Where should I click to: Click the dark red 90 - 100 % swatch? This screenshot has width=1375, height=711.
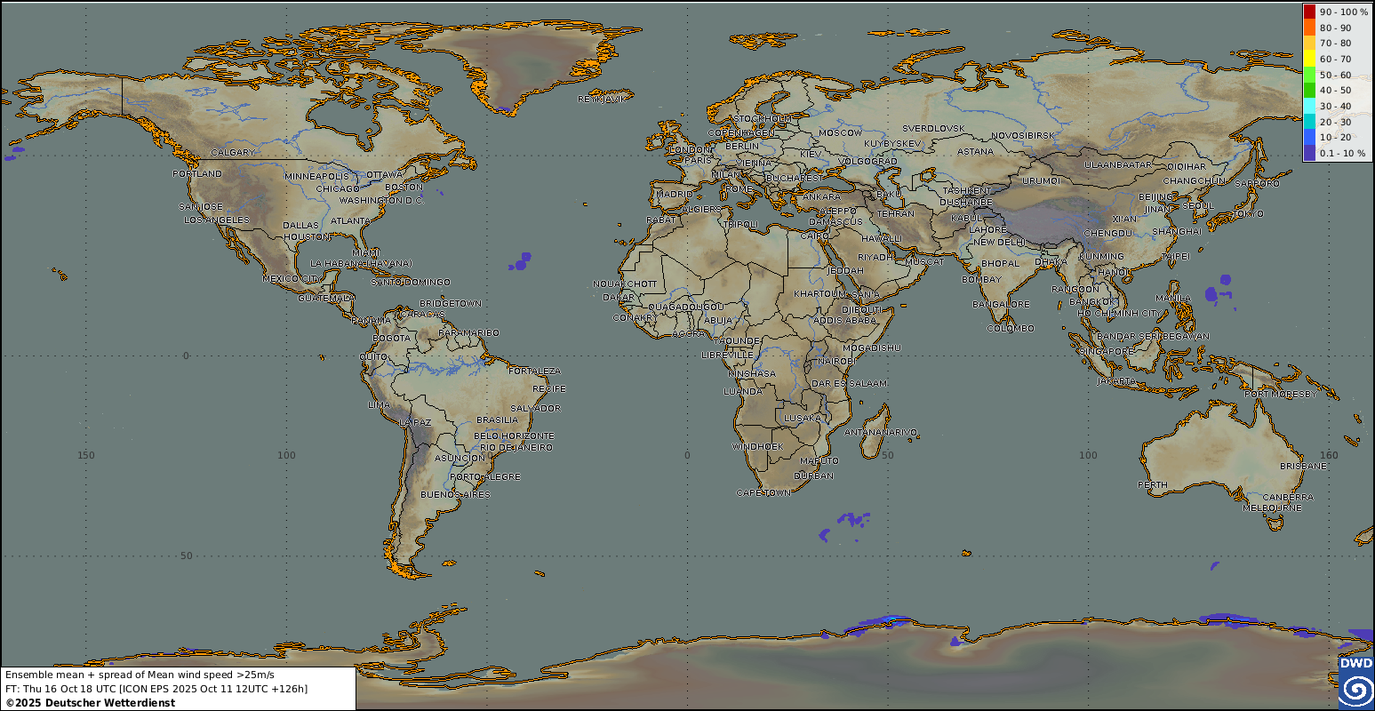[x=1309, y=12]
